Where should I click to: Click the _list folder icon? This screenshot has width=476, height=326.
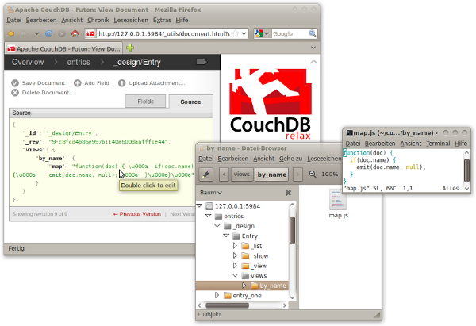245,246
